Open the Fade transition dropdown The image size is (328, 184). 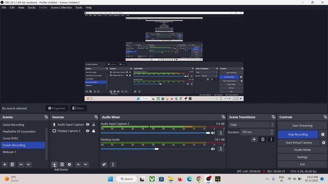(252, 125)
